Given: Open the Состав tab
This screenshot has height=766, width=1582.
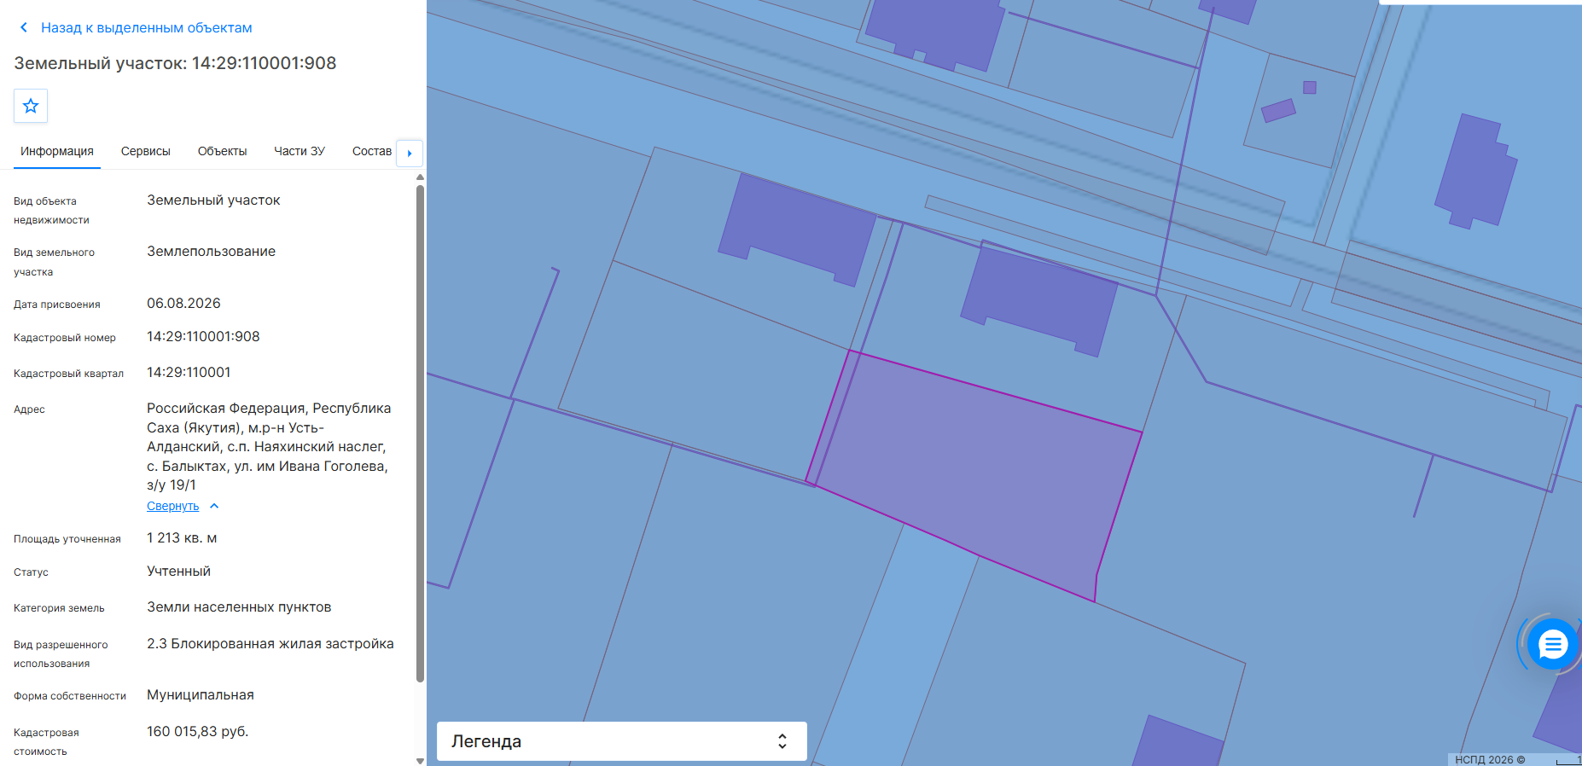Looking at the screenshot, I should click(x=372, y=151).
